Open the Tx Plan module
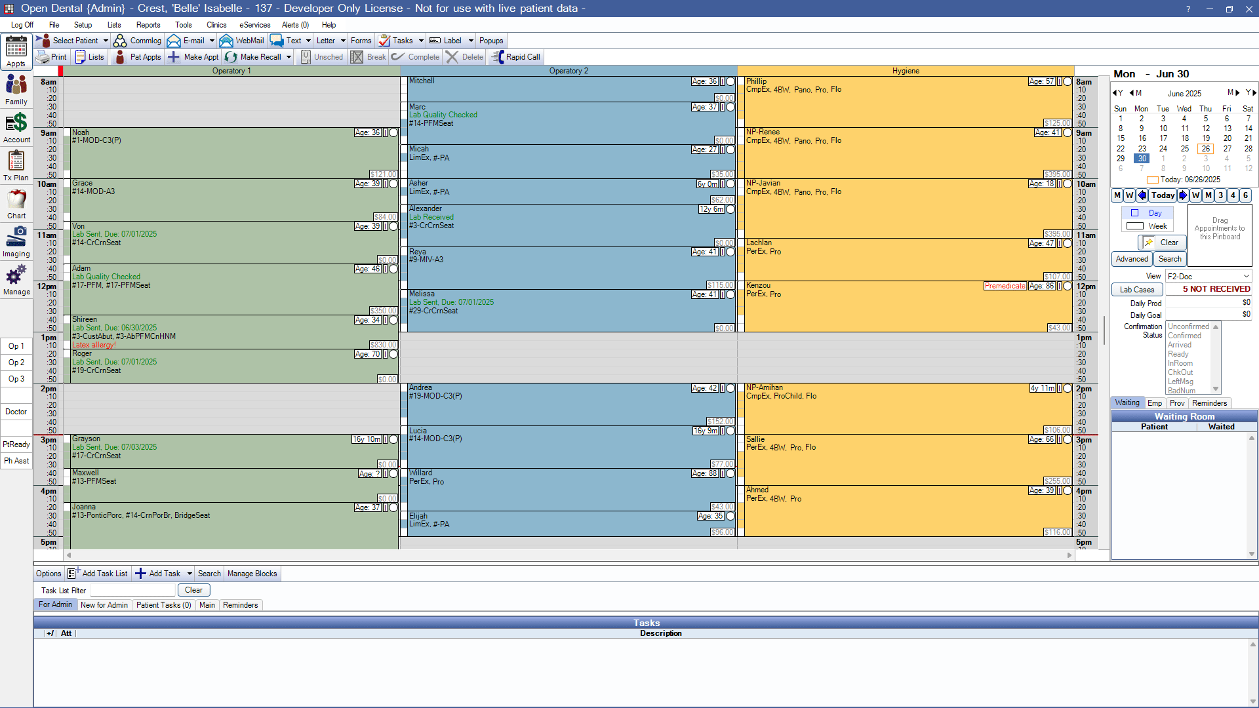This screenshot has height=708, width=1259. (x=16, y=165)
